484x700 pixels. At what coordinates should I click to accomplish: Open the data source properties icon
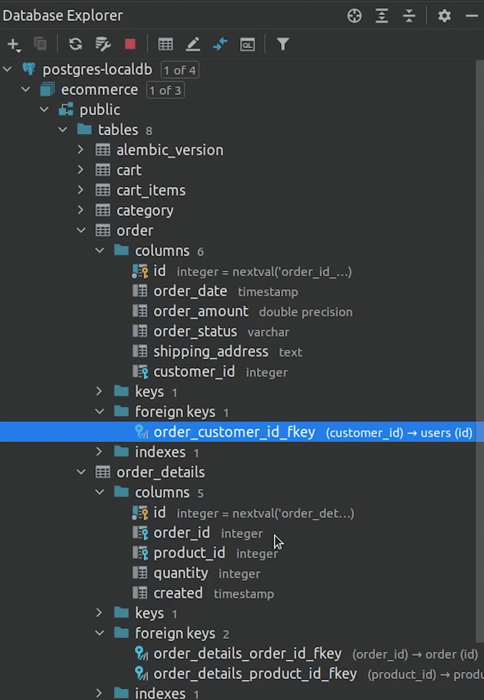tap(103, 44)
